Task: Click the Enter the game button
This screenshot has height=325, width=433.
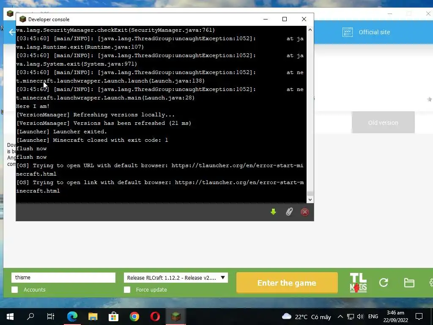Action: point(287,283)
